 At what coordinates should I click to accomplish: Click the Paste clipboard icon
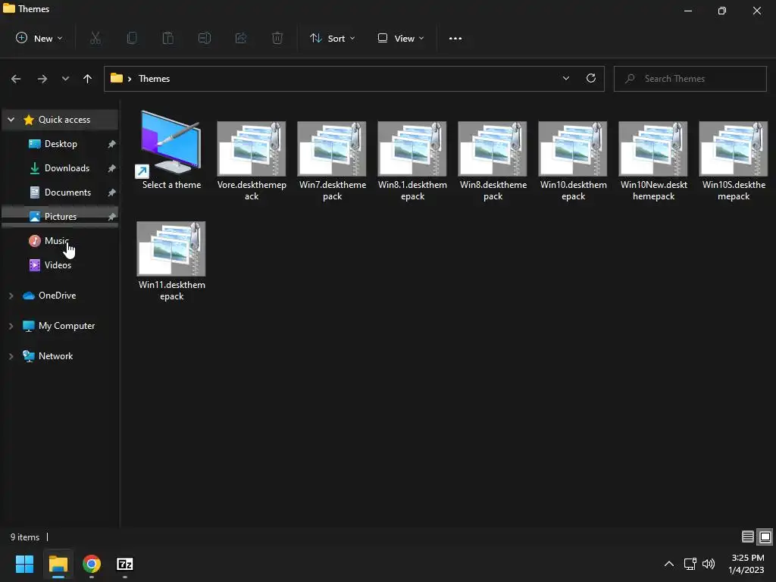point(167,38)
